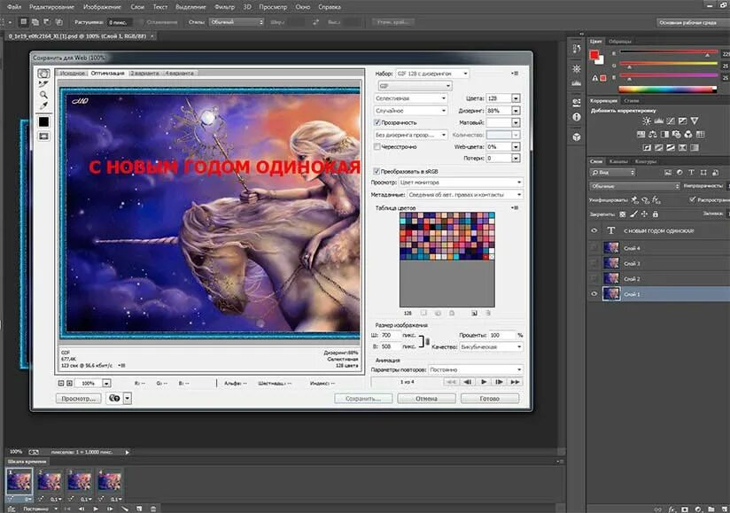This screenshot has height=513, width=730.
Task: Filter layers by pixel image icon
Action: click(x=668, y=172)
